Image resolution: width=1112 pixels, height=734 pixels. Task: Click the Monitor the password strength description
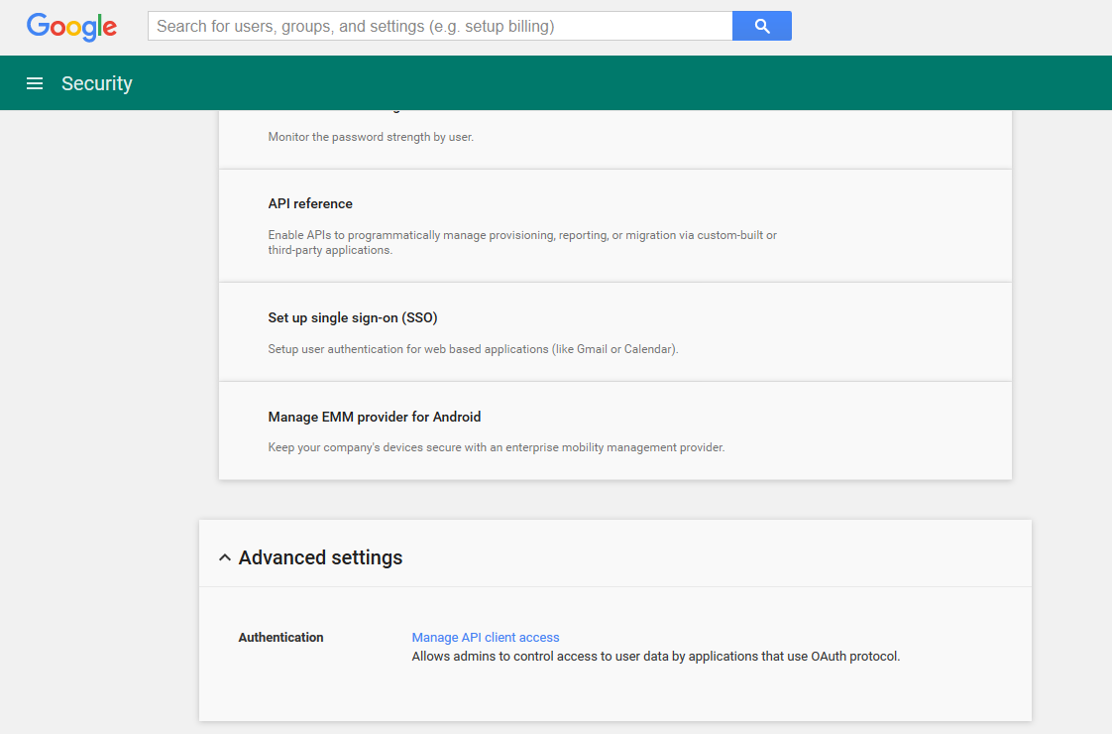pos(371,137)
